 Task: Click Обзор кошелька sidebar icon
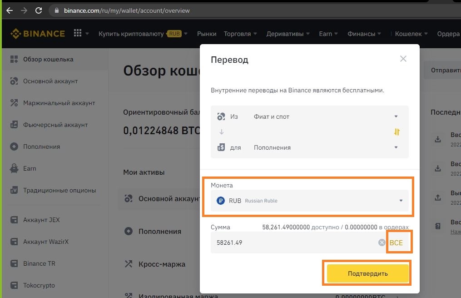(14, 59)
